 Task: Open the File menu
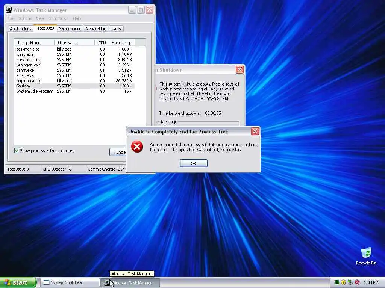point(10,18)
